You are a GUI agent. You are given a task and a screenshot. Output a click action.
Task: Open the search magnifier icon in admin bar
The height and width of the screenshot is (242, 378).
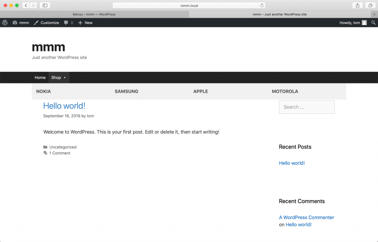[x=373, y=23]
